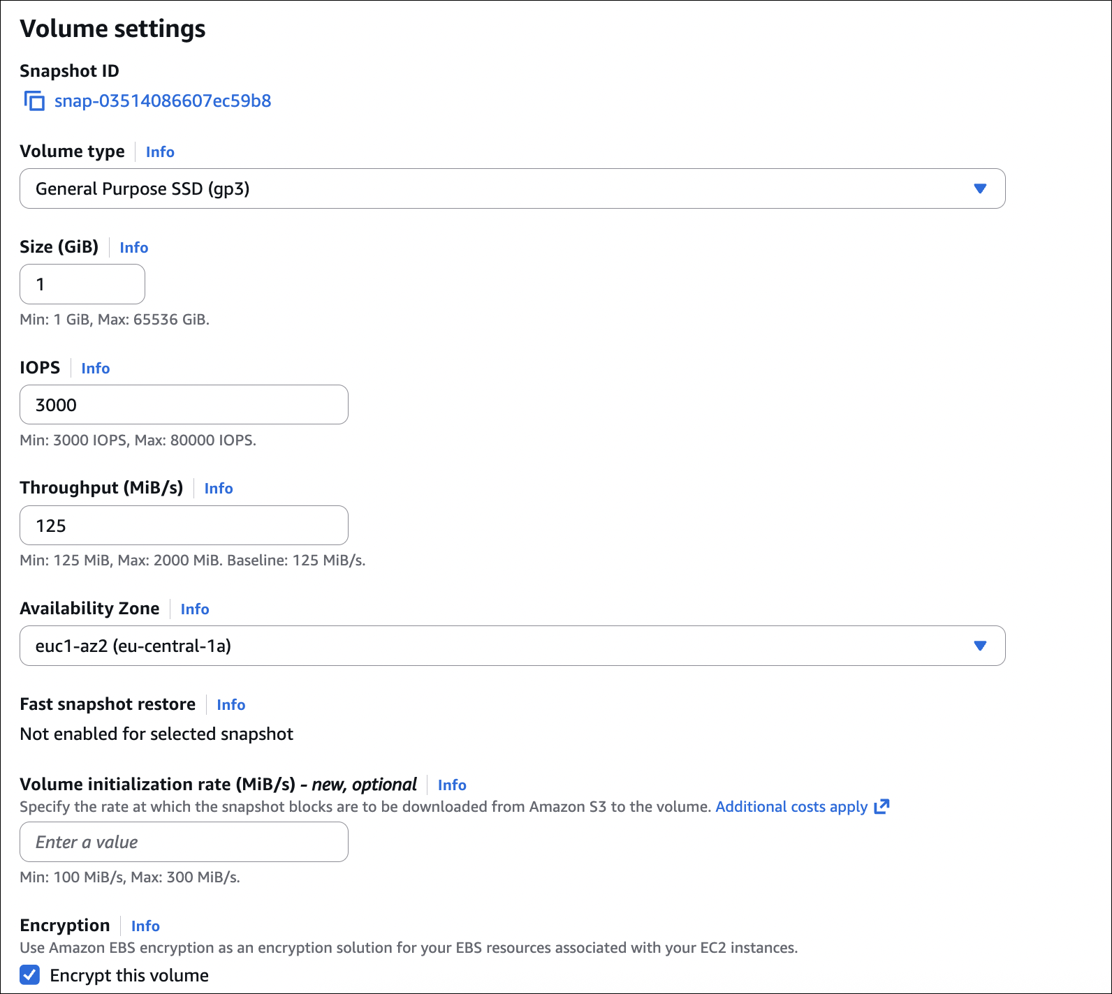Screen dimensions: 1112x994
Task: Click the Availability Zone dropdown arrow
Action: click(980, 646)
